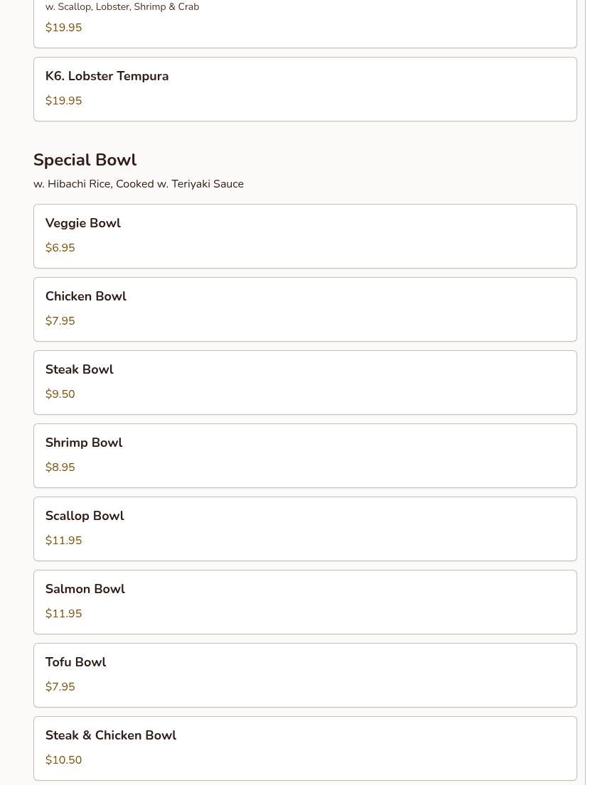Open the Veggie Bowl menu item
Viewport: 600px width, 785px height.
click(305, 237)
